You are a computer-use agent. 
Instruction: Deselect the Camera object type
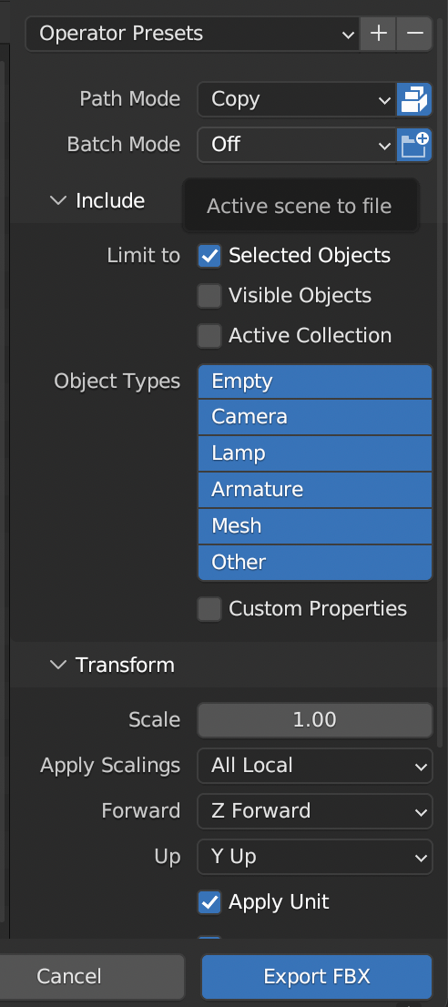coord(314,417)
